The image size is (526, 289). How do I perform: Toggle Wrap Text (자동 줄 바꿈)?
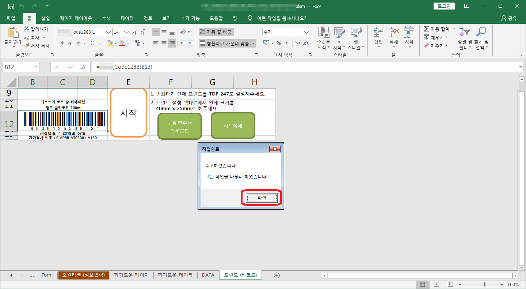pos(216,32)
